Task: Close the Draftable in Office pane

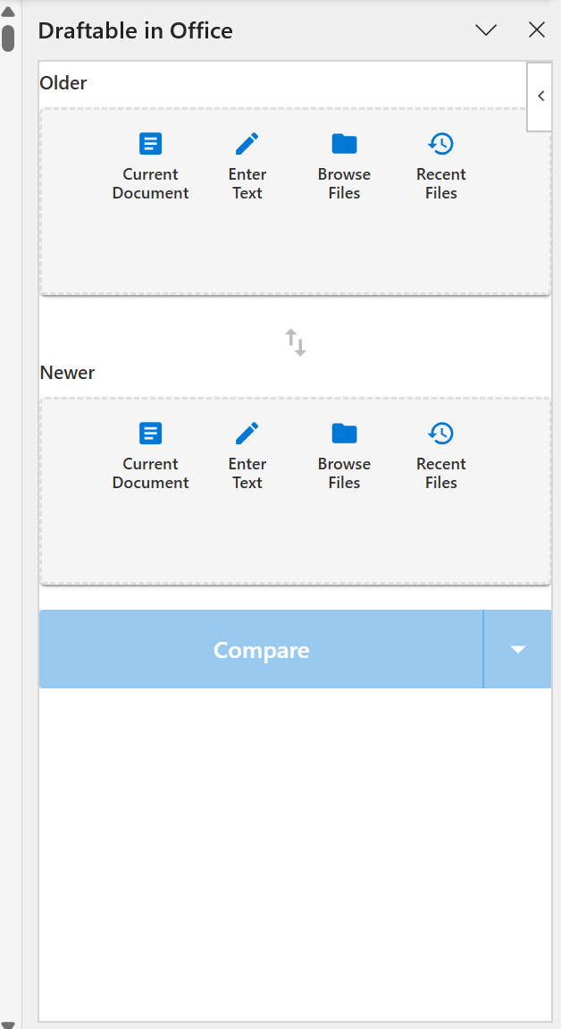Action: pos(537,30)
